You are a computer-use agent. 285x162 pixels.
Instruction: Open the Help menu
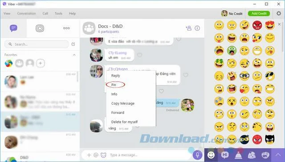point(72,13)
